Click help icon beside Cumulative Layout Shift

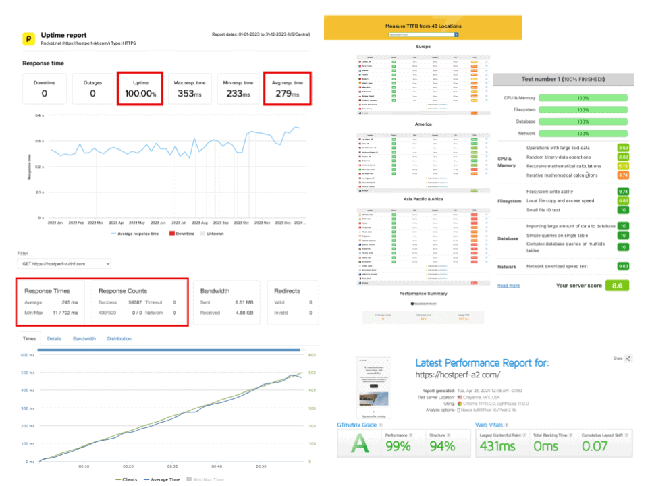coord(626,435)
